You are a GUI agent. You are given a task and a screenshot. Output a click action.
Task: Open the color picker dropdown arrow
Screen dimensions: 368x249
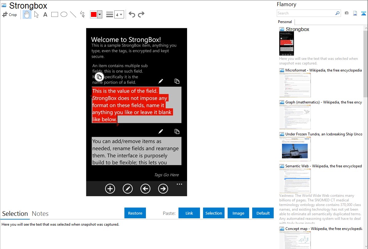[100, 14]
